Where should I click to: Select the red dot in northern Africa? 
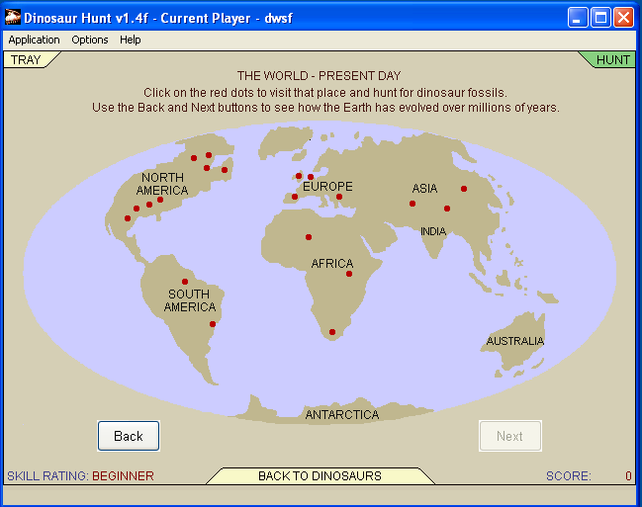click(x=309, y=237)
